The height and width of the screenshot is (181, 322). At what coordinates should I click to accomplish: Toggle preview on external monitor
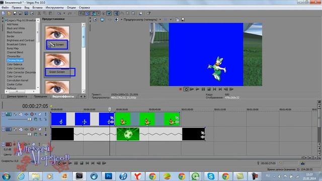[102, 20]
